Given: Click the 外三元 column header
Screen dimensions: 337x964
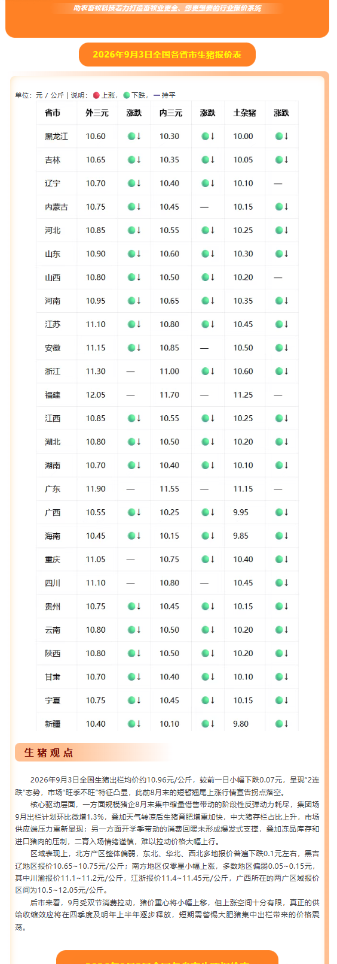Looking at the screenshot, I should coord(97,113).
